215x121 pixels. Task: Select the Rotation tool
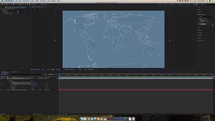(x=11, y=4)
